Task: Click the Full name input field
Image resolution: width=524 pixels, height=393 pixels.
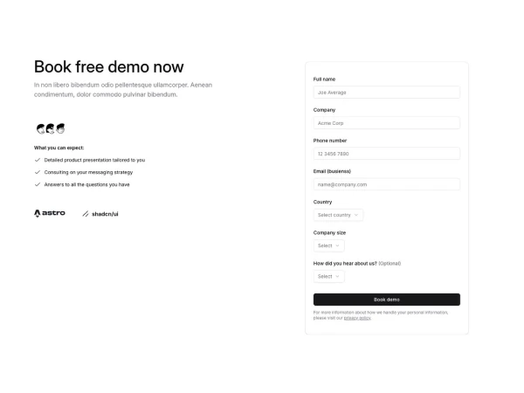Action: click(x=387, y=93)
